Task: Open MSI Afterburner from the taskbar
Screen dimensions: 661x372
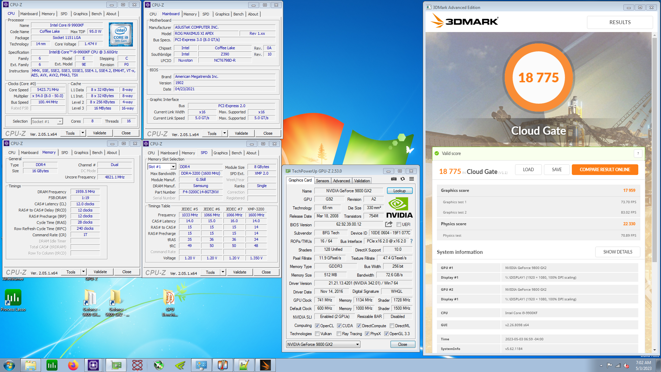Action: (159, 365)
